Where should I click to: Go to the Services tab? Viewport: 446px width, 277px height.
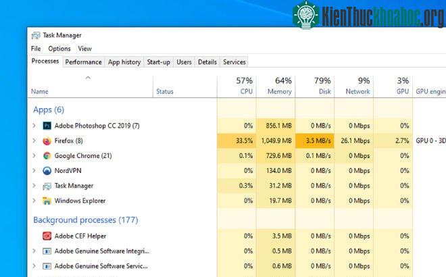click(234, 62)
